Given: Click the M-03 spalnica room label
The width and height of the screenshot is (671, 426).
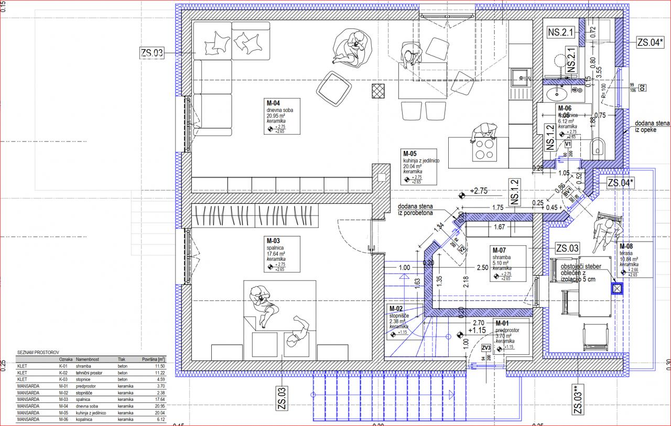Looking at the screenshot, I should (282, 255).
